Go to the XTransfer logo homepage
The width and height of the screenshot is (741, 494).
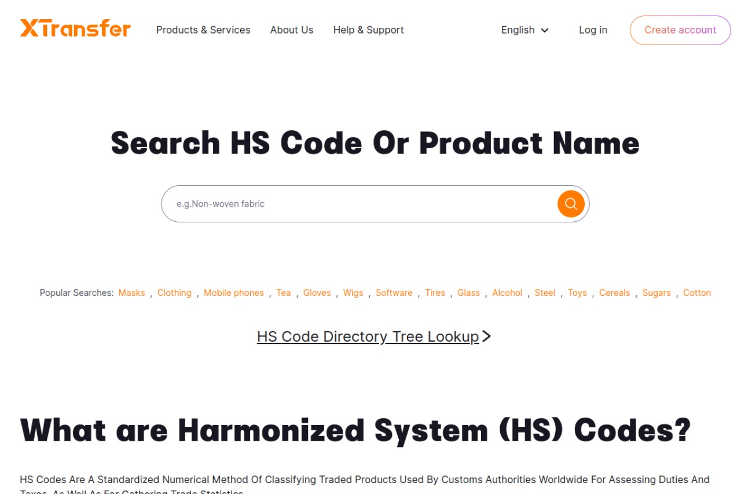(x=76, y=28)
